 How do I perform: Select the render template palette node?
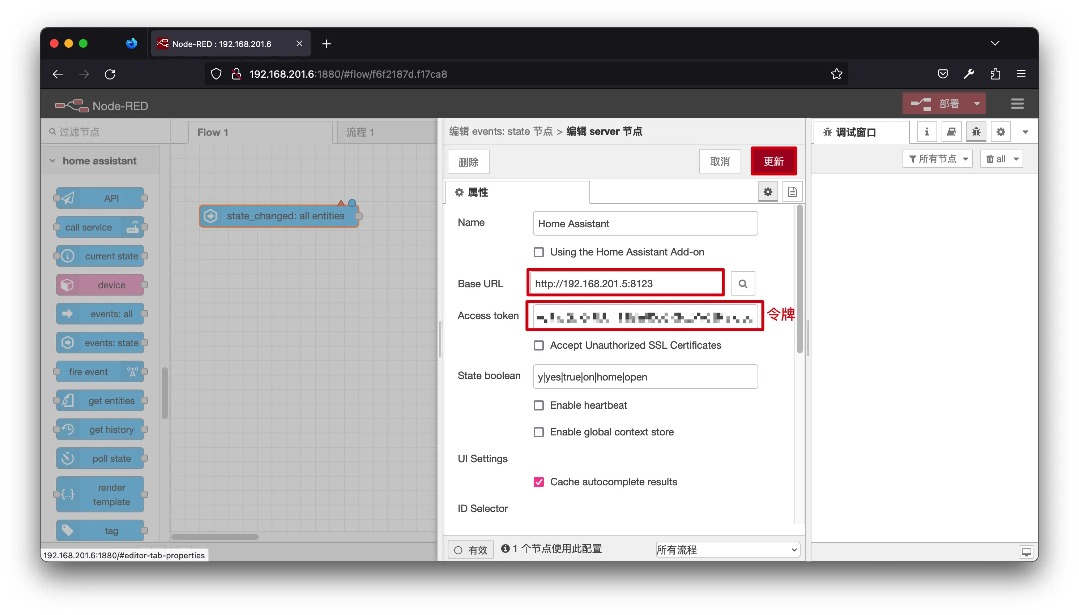pyautogui.click(x=100, y=494)
